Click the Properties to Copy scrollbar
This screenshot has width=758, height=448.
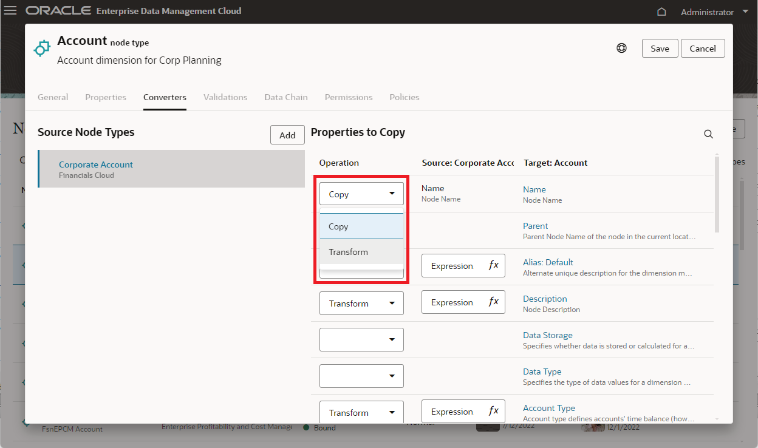pos(717,194)
